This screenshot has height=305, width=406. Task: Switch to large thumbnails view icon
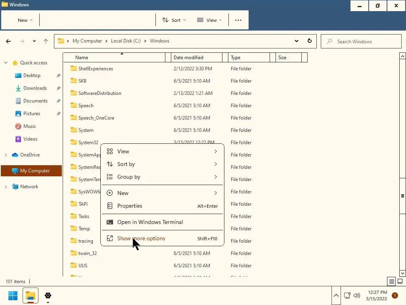400,281
